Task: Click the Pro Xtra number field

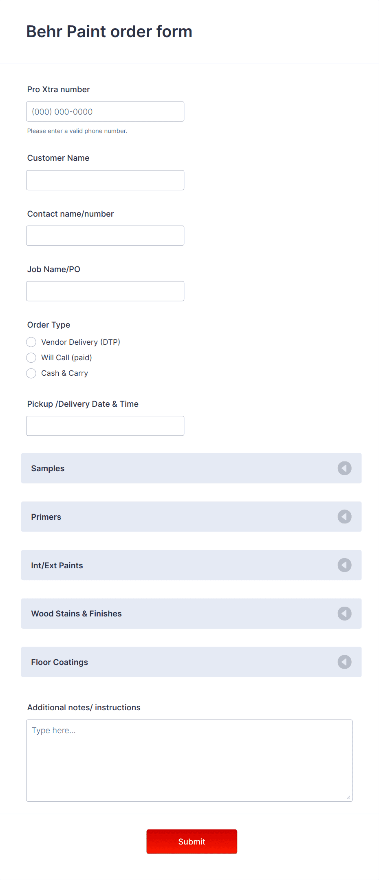Action: pyautogui.click(x=105, y=111)
